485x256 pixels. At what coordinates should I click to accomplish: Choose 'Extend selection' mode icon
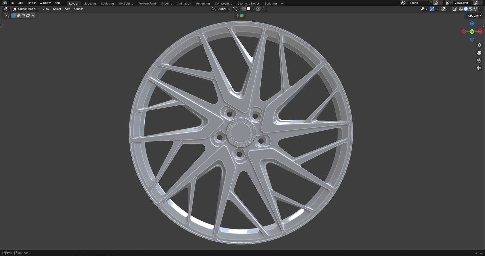pyautogui.click(x=18, y=16)
